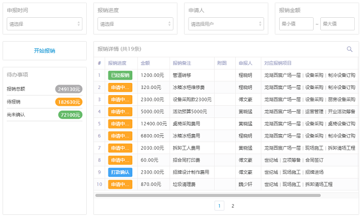362x217 pixels.
Task: Click the 申请中 tag in row 5
Action: coord(120,124)
